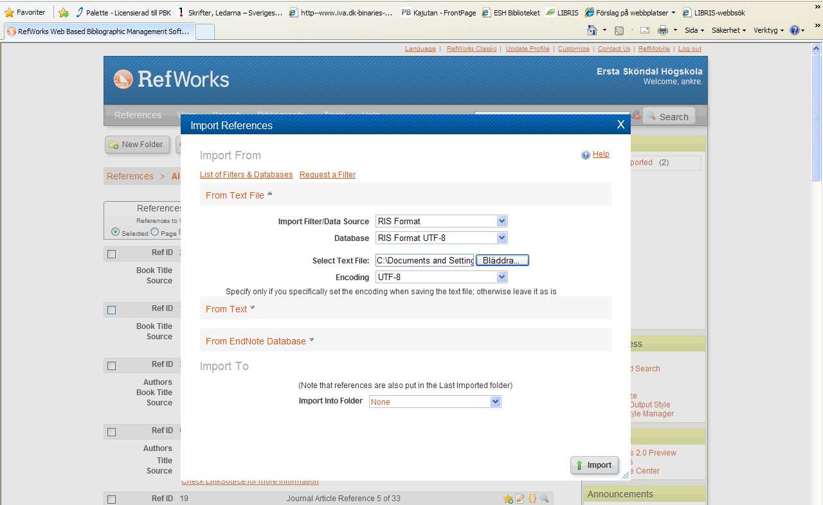This screenshot has width=823, height=505.
Task: Open LIBRIS-webbsök bookmark
Action: point(714,12)
